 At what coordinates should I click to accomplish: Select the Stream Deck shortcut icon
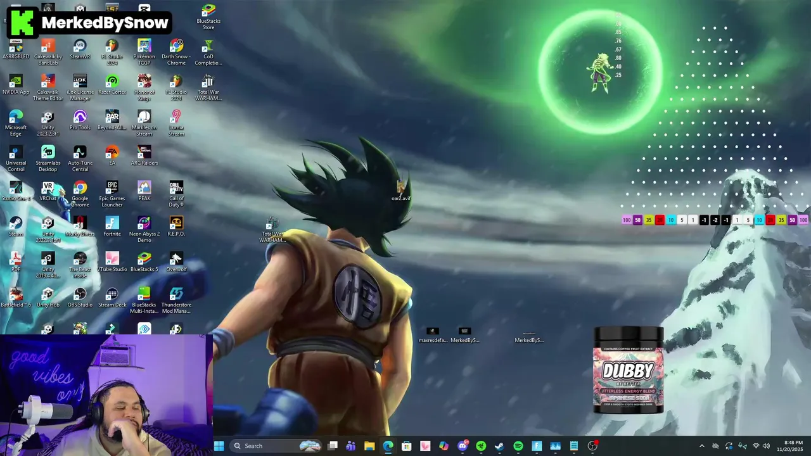112,298
